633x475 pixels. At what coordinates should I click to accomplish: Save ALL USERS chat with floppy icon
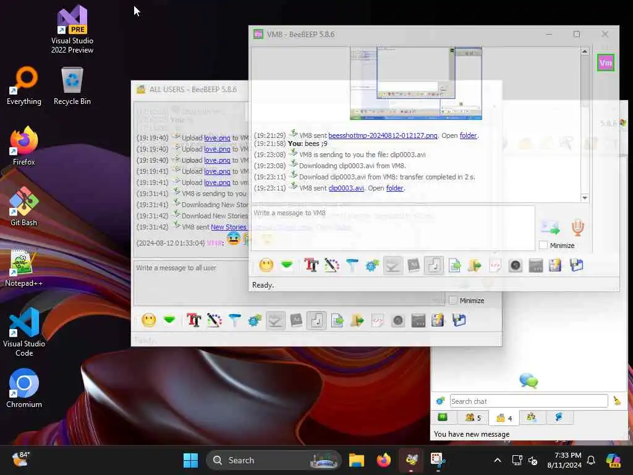459,320
